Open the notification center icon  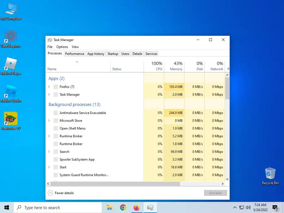(275, 208)
